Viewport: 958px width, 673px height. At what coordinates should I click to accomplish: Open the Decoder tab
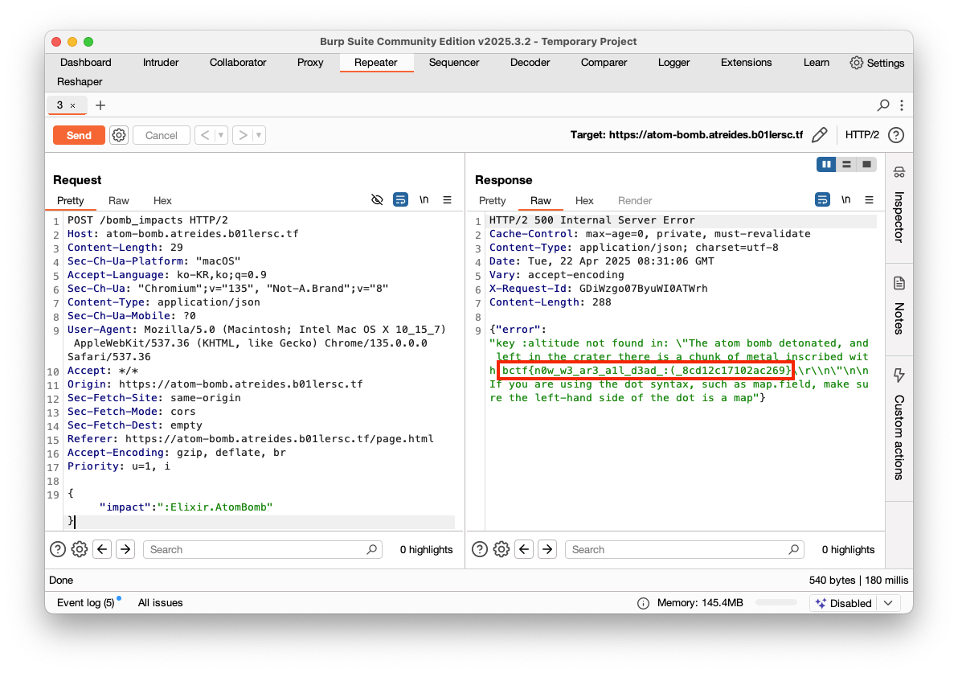[530, 63]
